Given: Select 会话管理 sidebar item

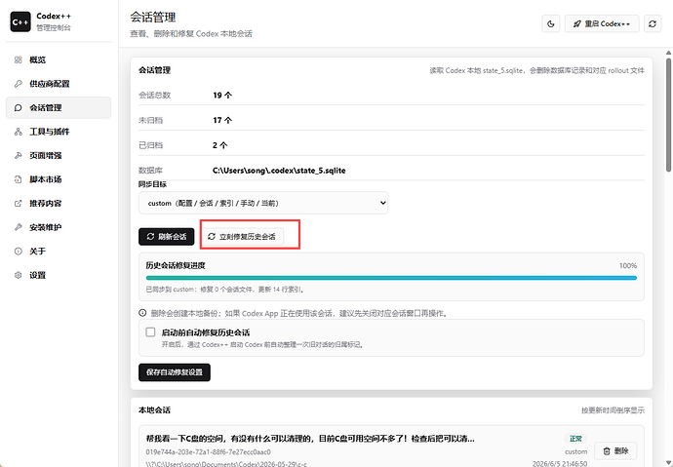Looking at the screenshot, I should click(x=59, y=107).
